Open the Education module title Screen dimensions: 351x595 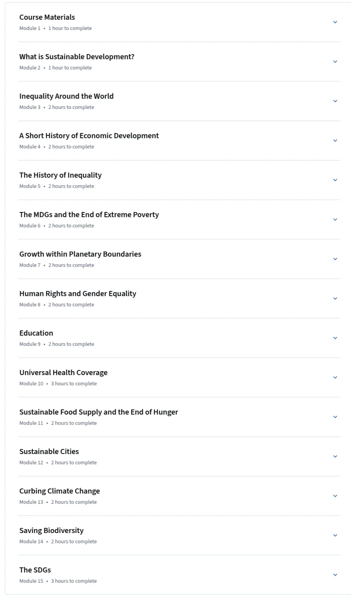coord(36,333)
